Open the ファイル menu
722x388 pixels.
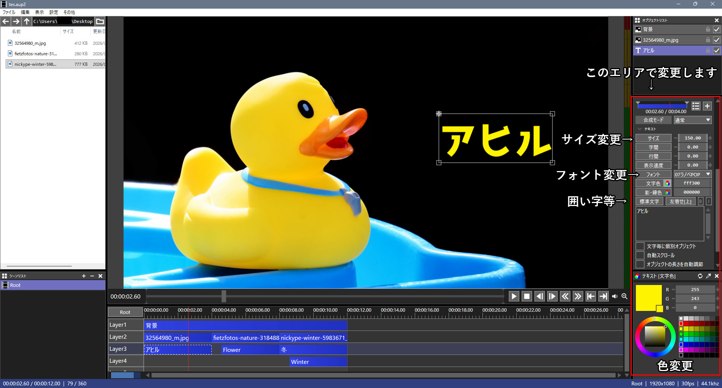tap(9, 12)
